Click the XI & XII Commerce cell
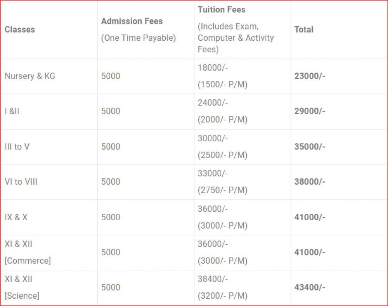The height and width of the screenshot is (306, 388). point(28,252)
